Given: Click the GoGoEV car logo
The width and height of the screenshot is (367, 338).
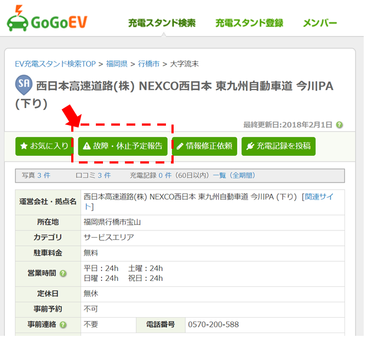Looking at the screenshot, I should [47, 18].
